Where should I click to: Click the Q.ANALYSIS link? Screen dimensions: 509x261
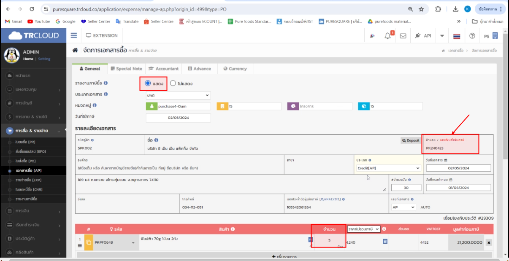coord(330,199)
